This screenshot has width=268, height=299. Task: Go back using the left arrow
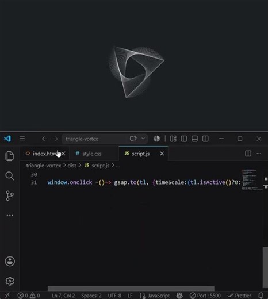pyautogui.click(x=44, y=139)
